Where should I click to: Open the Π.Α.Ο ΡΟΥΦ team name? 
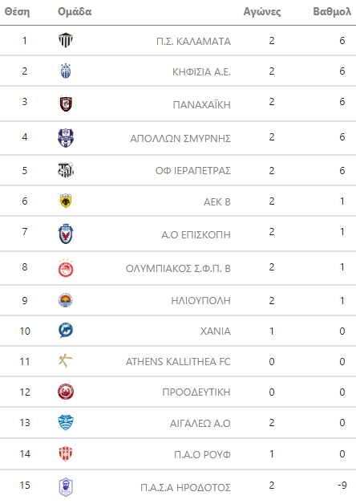pyautogui.click(x=202, y=454)
